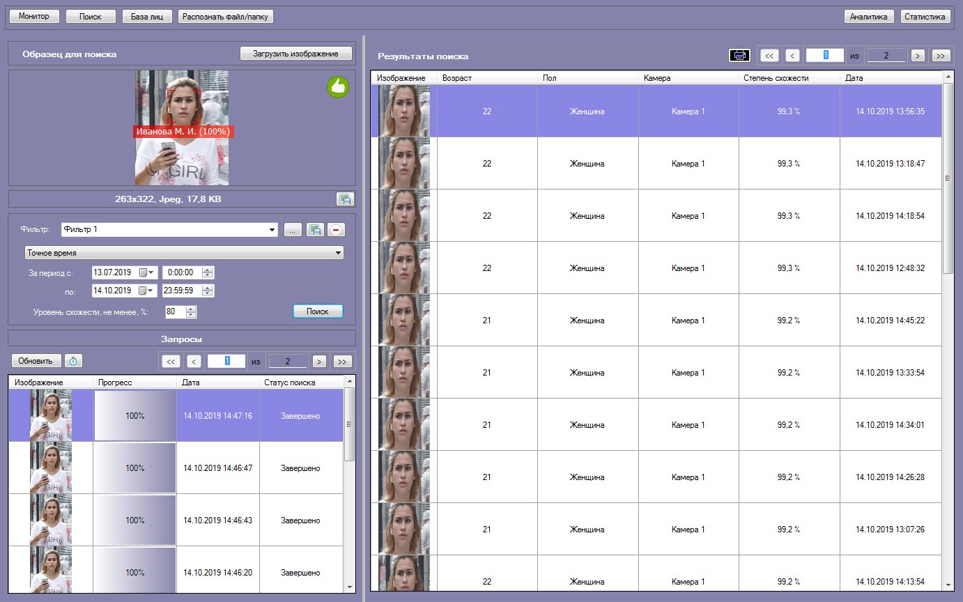Click the red remove filter icon
Viewport: 963px width, 602px height.
pyautogui.click(x=336, y=229)
